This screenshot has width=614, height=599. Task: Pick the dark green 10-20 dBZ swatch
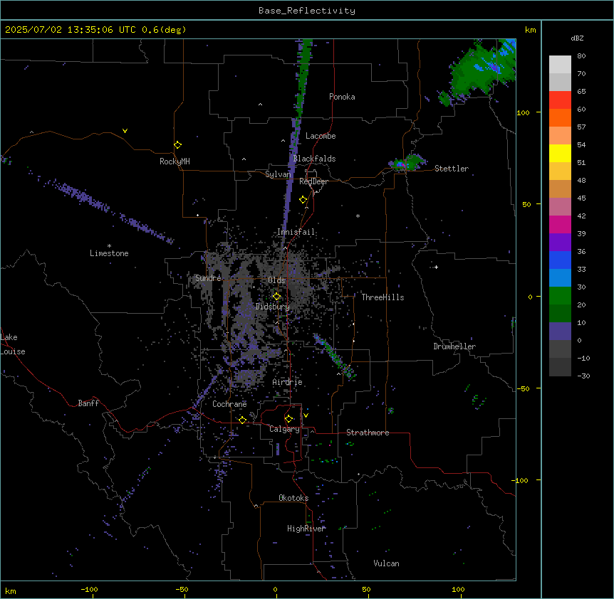(560, 314)
